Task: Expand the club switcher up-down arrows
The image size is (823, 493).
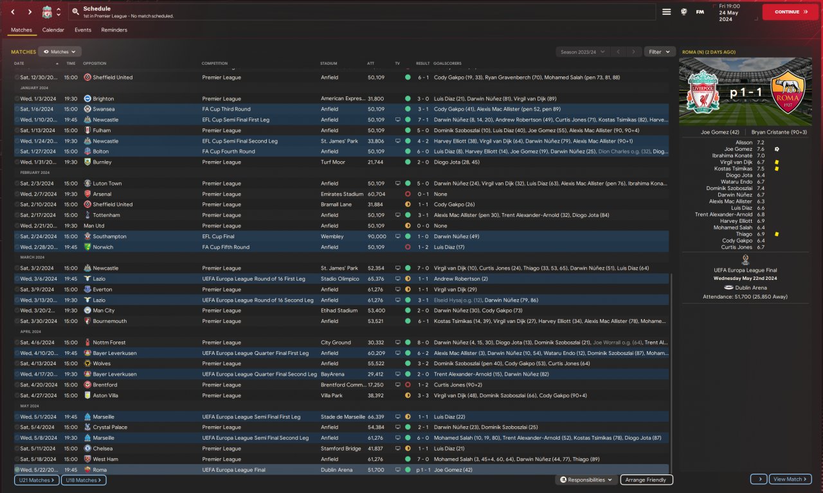Action: 59,12
